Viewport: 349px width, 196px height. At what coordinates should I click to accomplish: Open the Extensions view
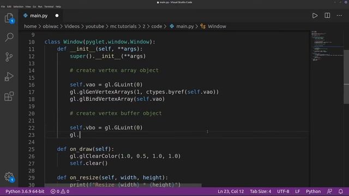coord(9,96)
